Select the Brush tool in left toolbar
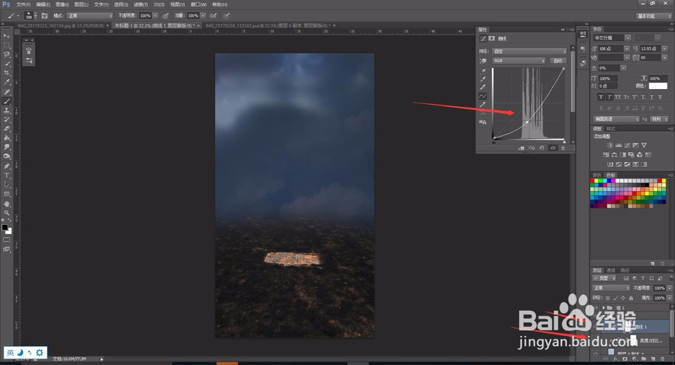Screen dimensions: 675x365 [x=7, y=101]
